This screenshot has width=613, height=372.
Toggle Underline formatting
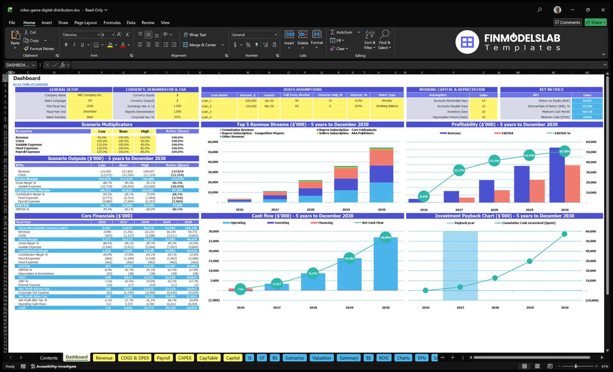(x=82, y=45)
